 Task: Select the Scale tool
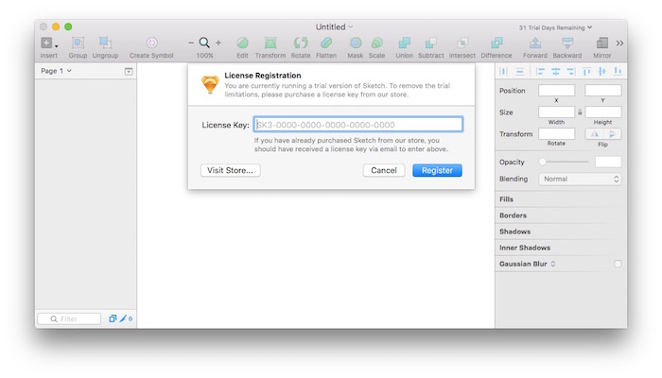coord(376,43)
